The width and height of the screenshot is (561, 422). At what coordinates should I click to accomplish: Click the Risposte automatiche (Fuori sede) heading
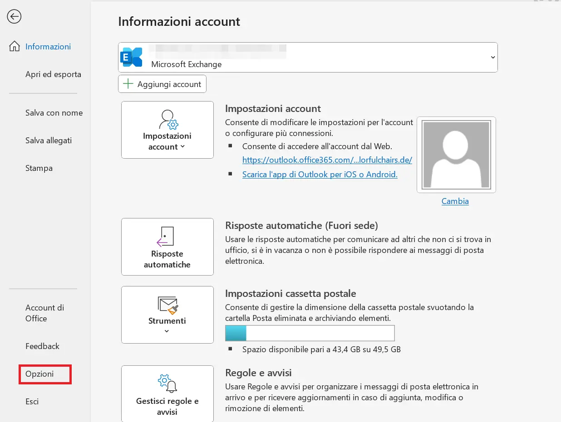pyautogui.click(x=302, y=225)
